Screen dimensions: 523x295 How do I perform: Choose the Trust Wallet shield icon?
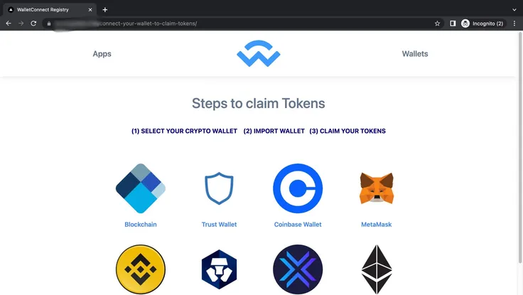[x=219, y=188]
